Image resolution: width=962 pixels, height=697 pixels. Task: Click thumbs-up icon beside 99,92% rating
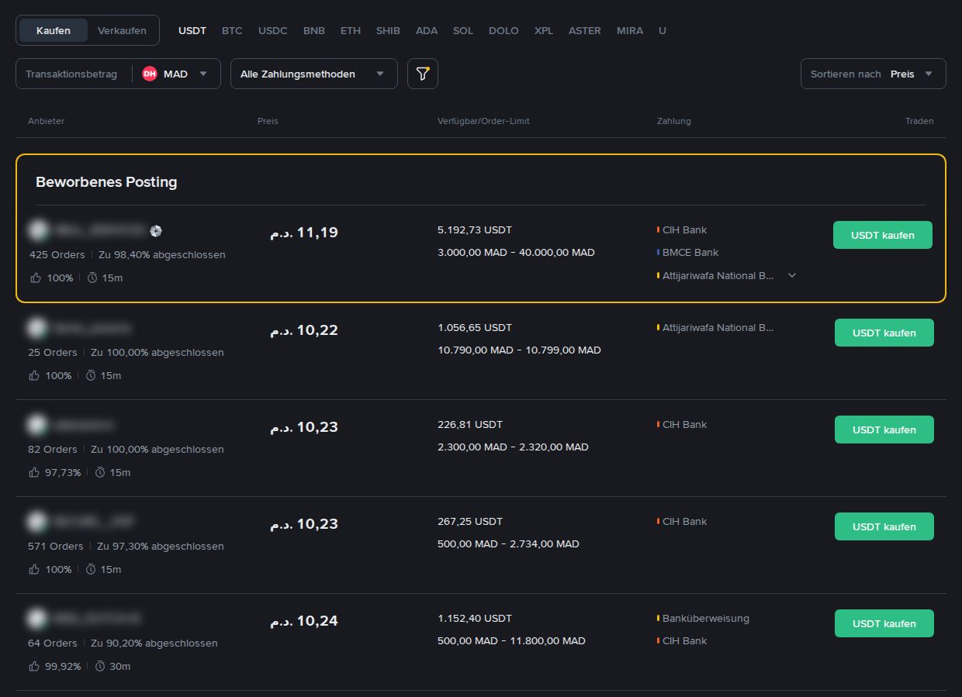tap(33, 666)
